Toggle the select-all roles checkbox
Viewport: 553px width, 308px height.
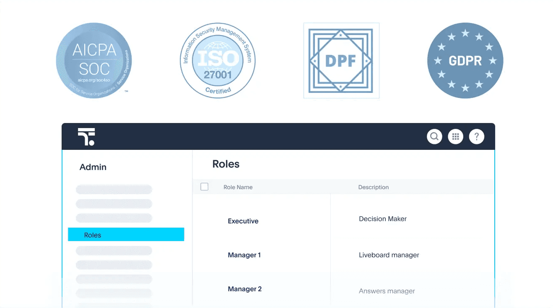[205, 187]
